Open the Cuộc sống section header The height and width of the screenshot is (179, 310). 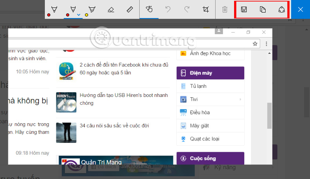(210, 158)
